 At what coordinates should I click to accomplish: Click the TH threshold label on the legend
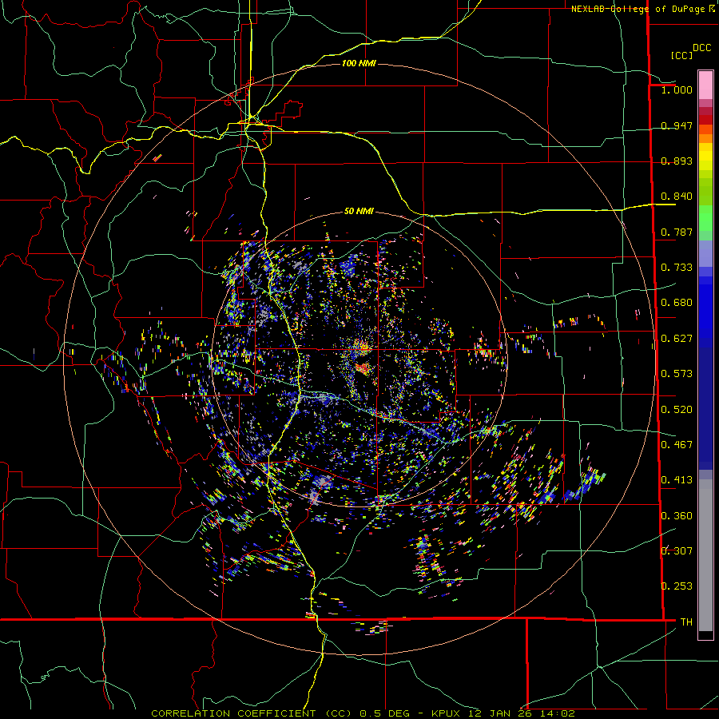click(686, 622)
